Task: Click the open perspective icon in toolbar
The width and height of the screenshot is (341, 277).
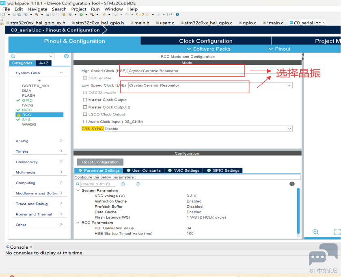Action: 171,15
